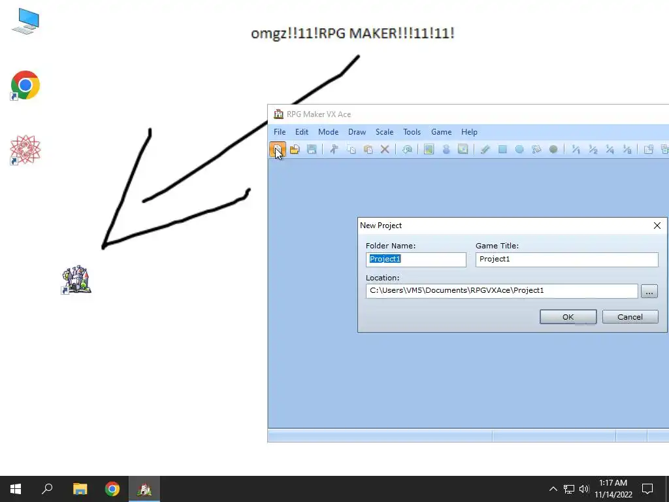Click the red star-pattern desktop shortcut

pos(25,150)
